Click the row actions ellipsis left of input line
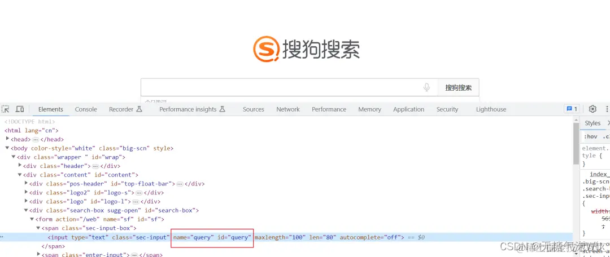Screen dimensions: 610x257 [x=2, y=237]
